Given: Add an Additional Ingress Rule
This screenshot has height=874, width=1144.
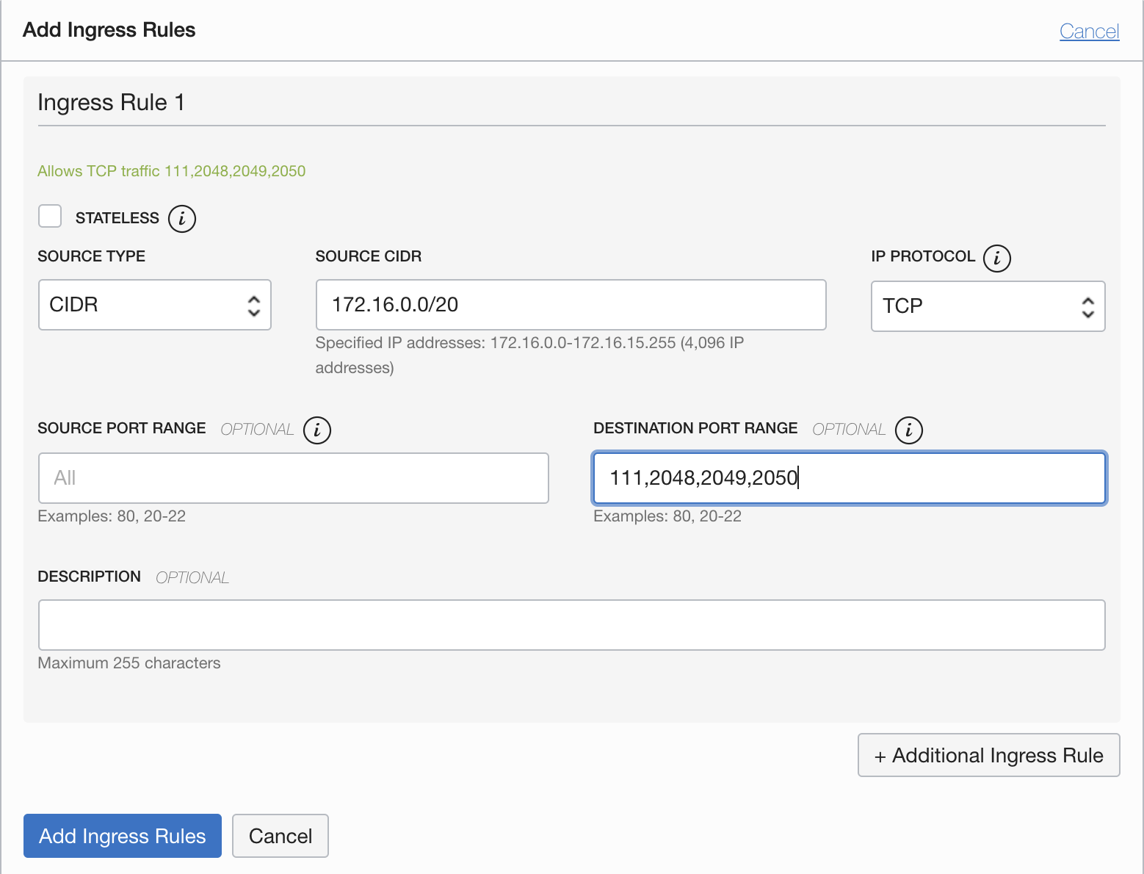Looking at the screenshot, I should pyautogui.click(x=988, y=755).
